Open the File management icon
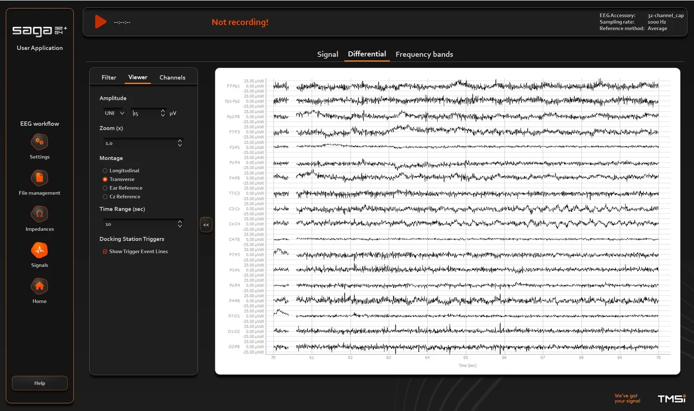This screenshot has width=694, height=411. tap(39, 178)
